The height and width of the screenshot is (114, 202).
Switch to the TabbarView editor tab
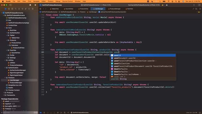click(54, 9)
